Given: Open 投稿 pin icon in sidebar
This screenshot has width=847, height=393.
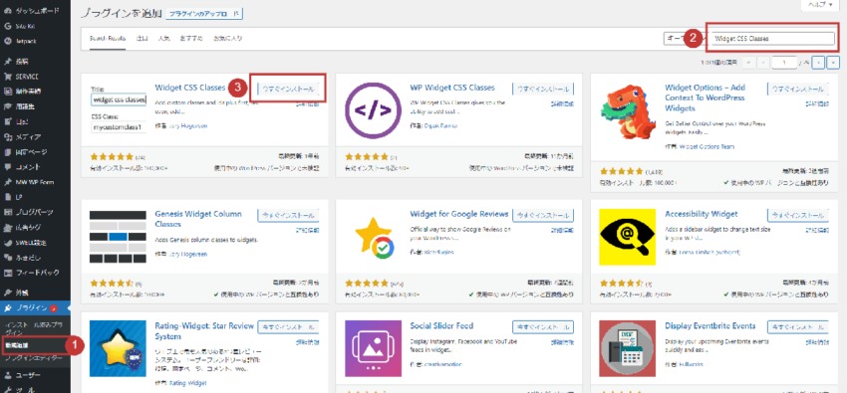Looking at the screenshot, I should tap(8, 62).
